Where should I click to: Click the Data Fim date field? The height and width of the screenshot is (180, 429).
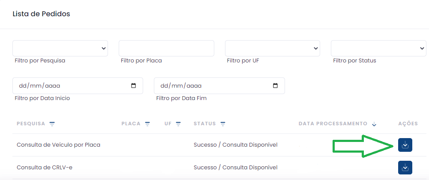coord(210,86)
